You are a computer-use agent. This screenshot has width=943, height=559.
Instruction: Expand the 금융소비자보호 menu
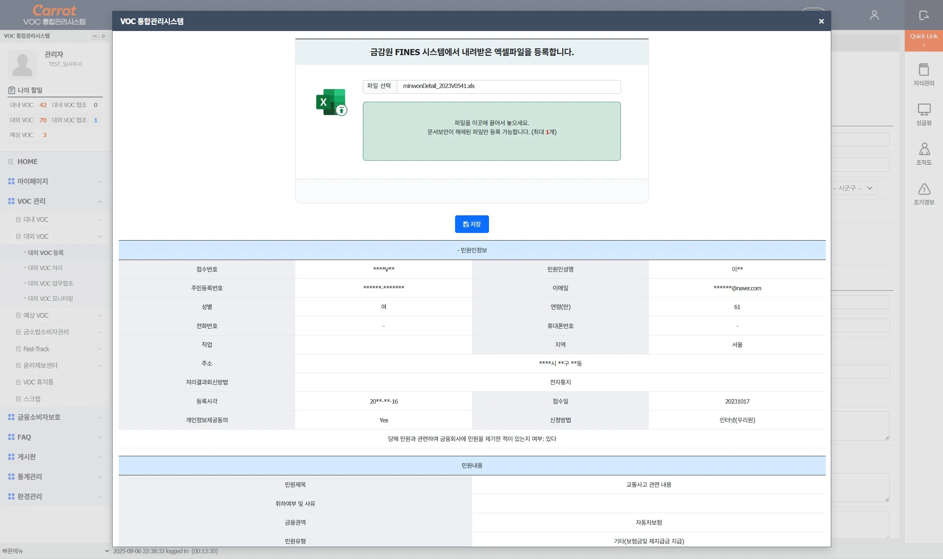click(54, 417)
